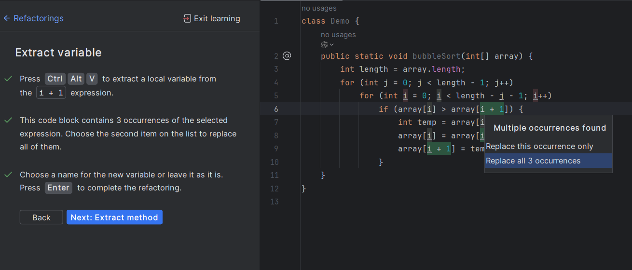Click the back arrow beside Refactorings
This screenshot has height=270, width=632.
point(7,18)
